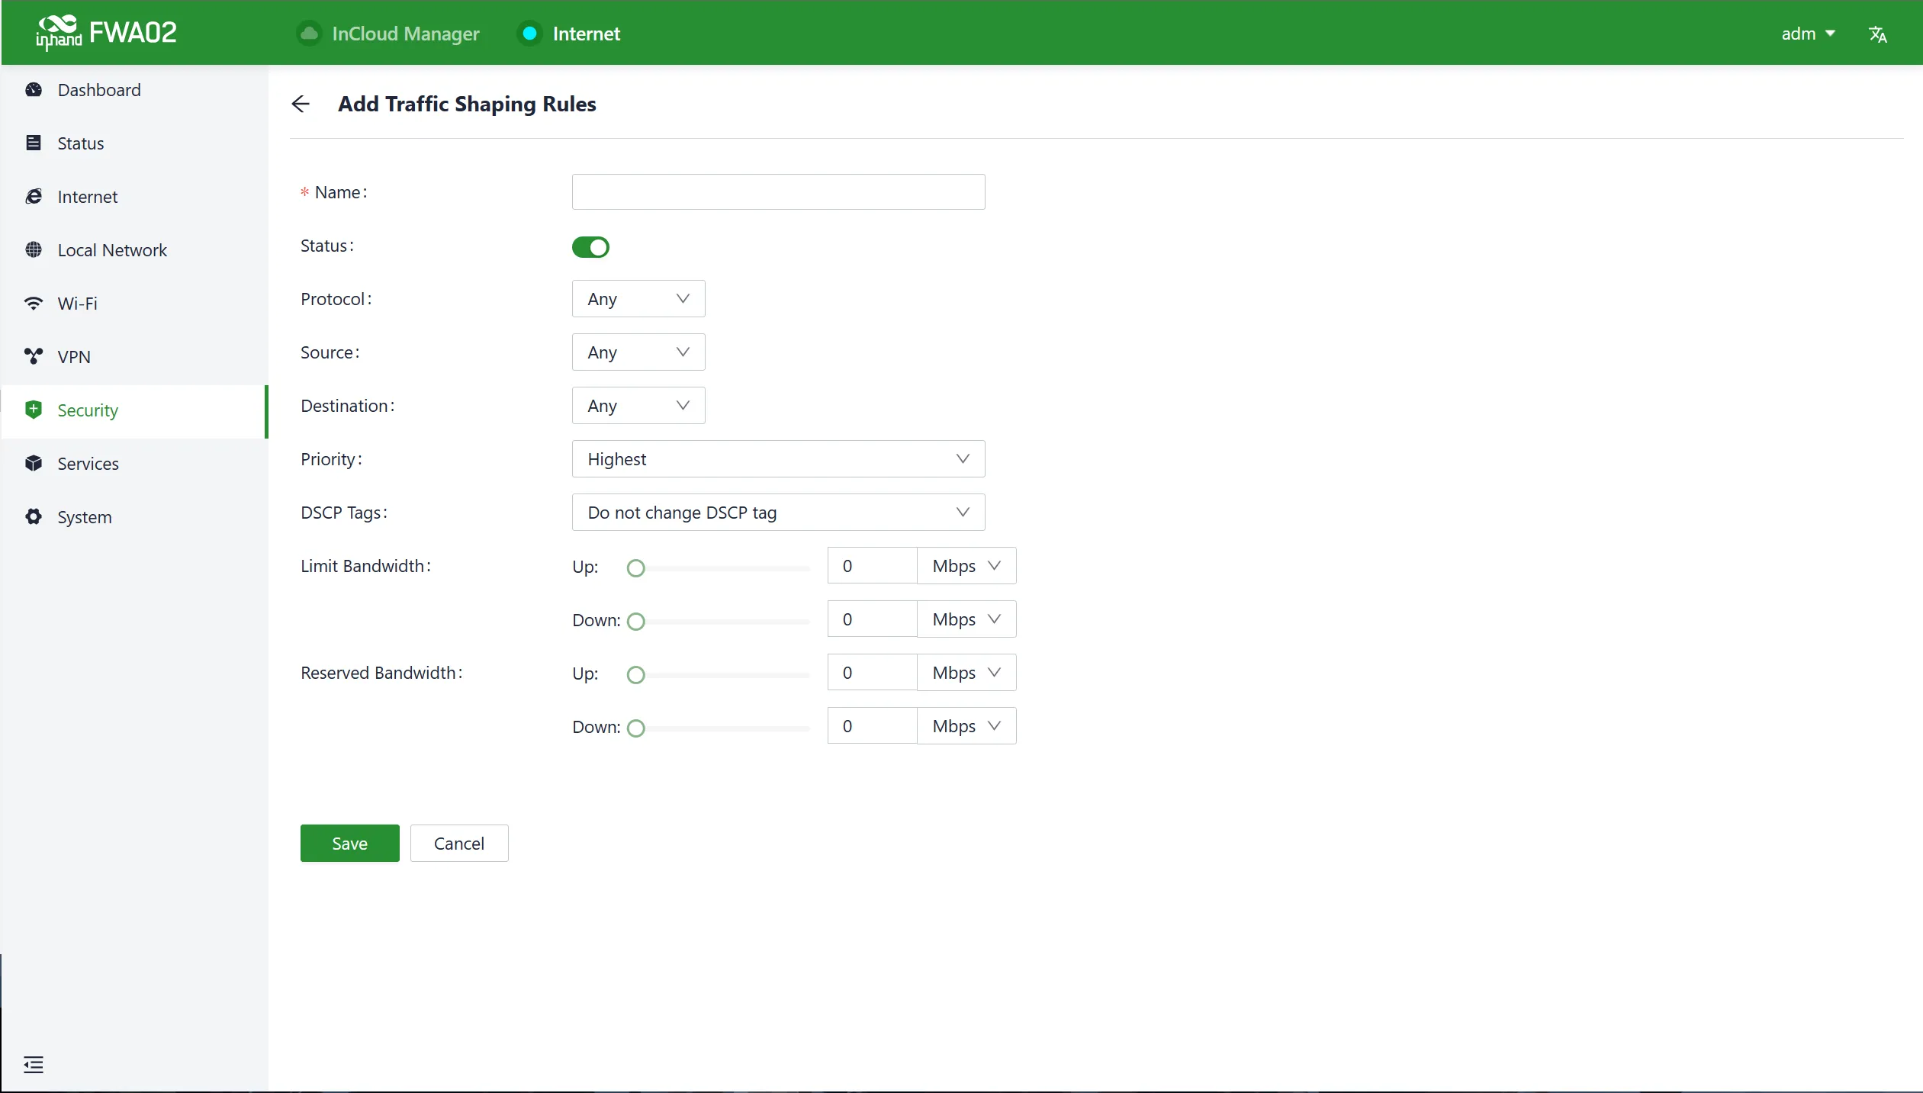Click the Status list icon
Viewport: 1923px width, 1093px height.
34,143
